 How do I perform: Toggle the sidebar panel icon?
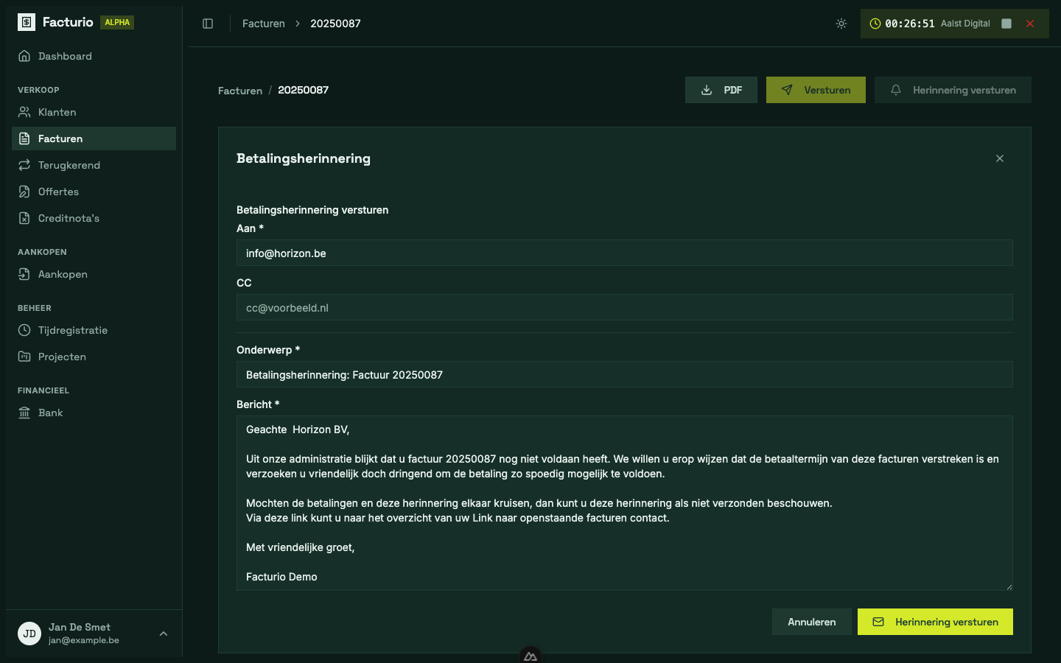click(x=208, y=24)
